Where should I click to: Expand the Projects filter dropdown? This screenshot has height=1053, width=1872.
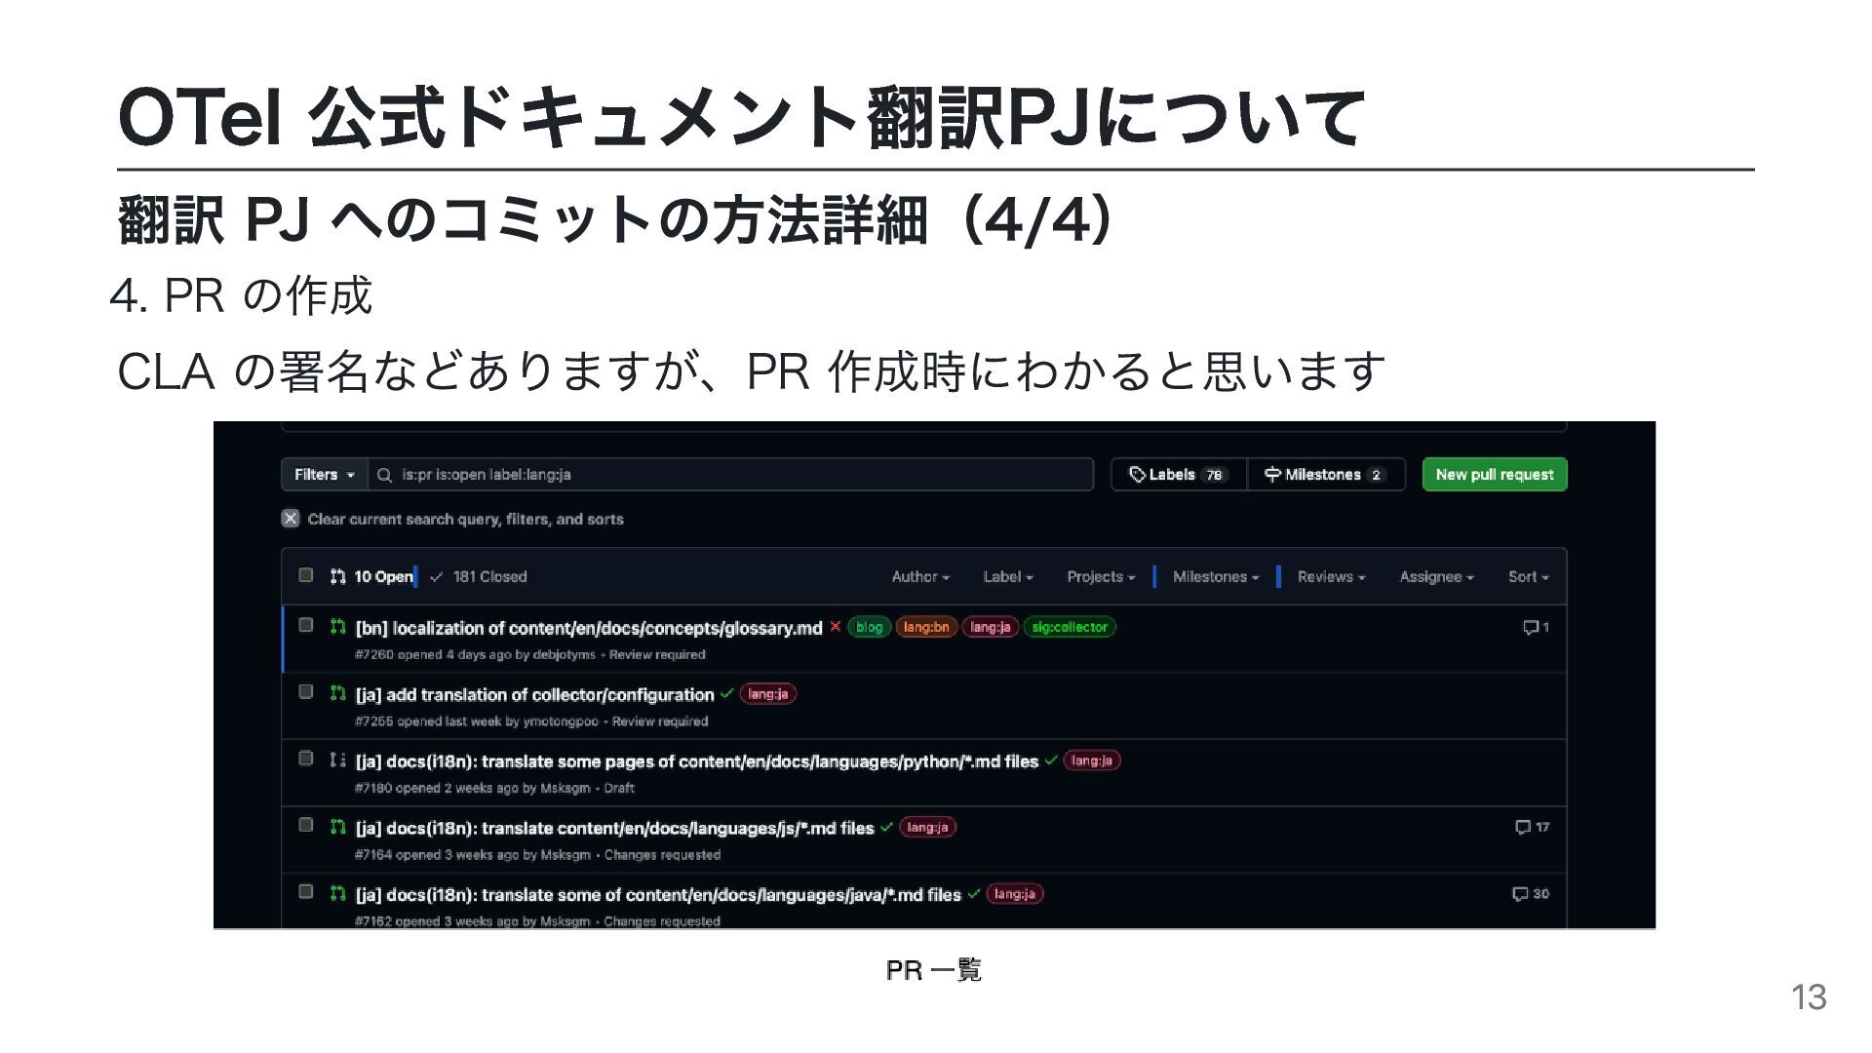click(1101, 577)
